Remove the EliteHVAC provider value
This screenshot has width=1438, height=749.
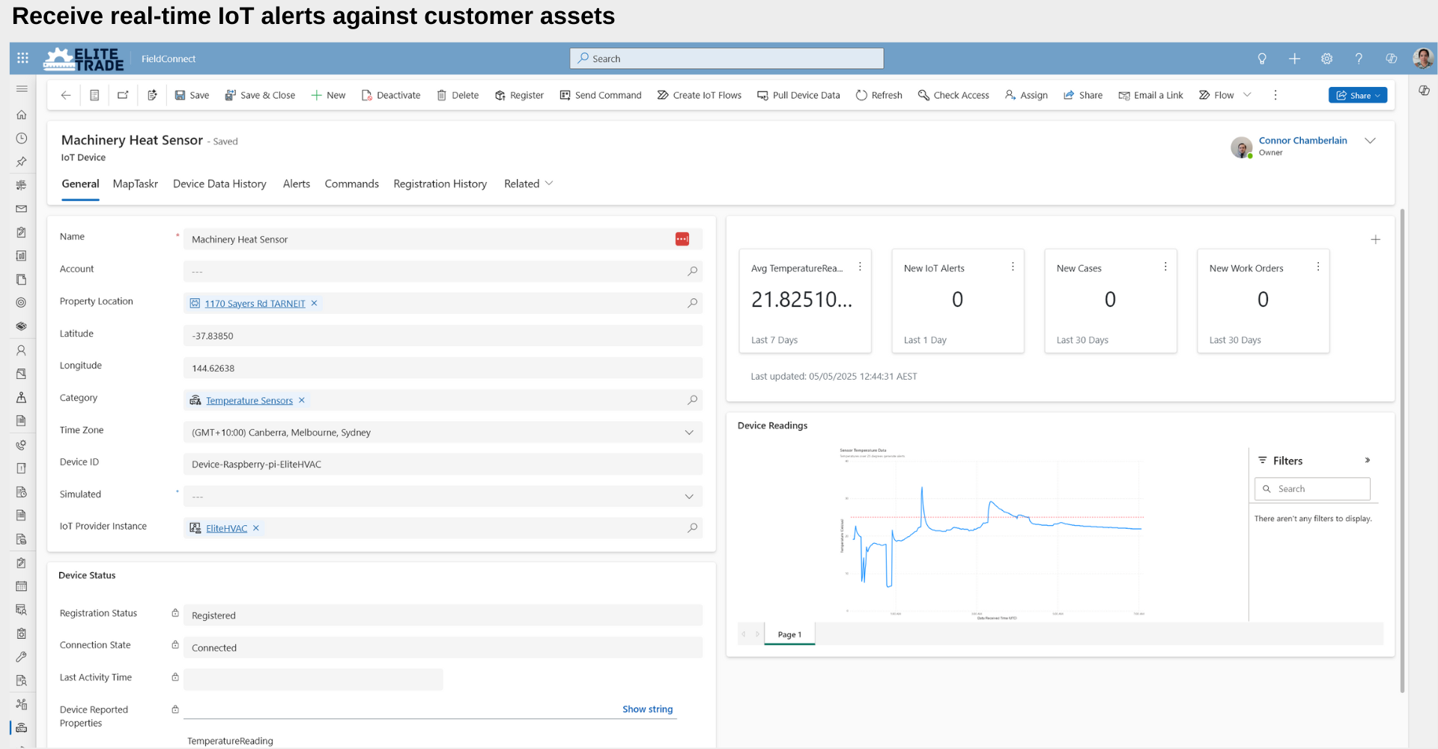(x=256, y=528)
